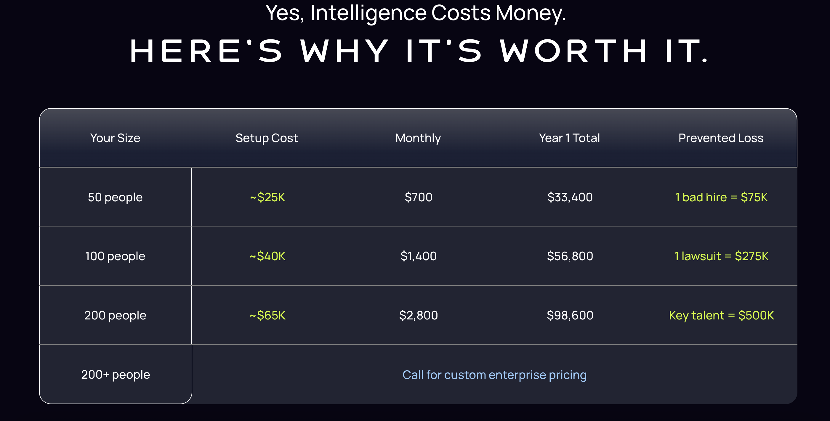Click the 'Monthly' column header
Screen dimensions: 830x421
pos(418,138)
